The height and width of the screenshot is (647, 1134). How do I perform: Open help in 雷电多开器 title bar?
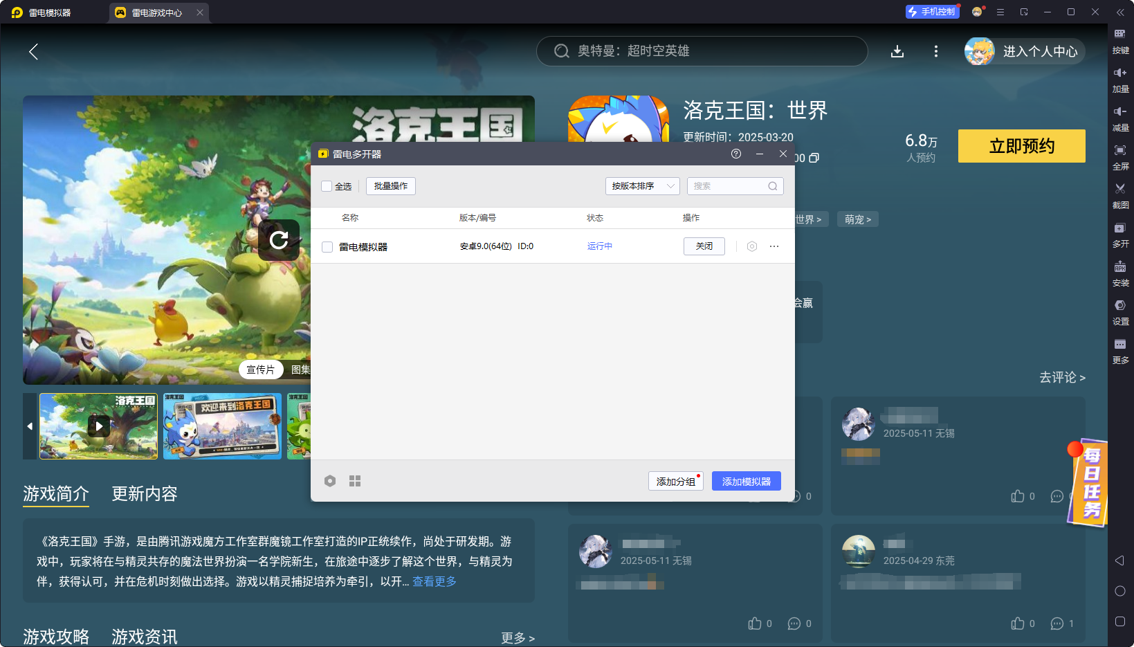pos(736,154)
